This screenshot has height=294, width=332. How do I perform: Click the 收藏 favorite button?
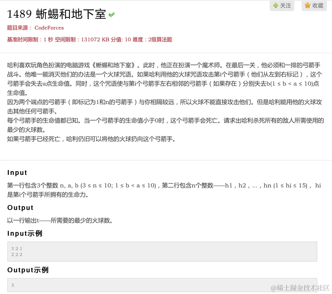tap(314, 6)
